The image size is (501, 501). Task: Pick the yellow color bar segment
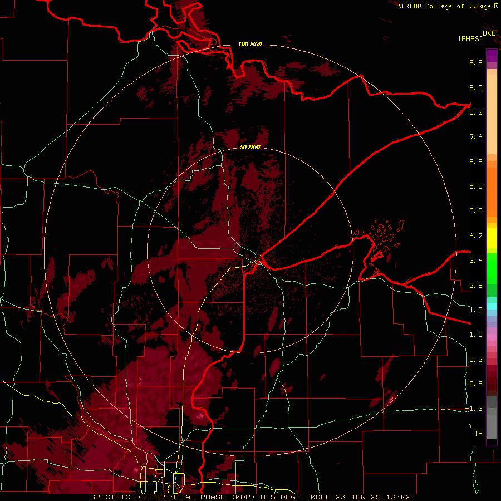coord(492,238)
